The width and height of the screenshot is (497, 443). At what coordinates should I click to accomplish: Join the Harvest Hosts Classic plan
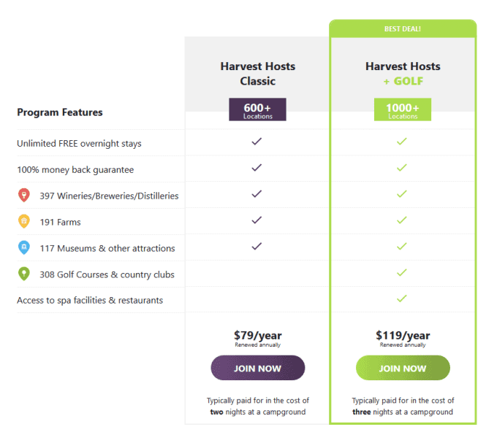click(x=258, y=368)
